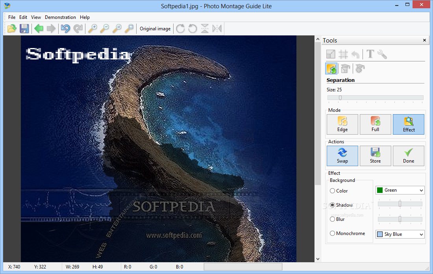Rotate the image counterclockwise

click(x=192, y=28)
